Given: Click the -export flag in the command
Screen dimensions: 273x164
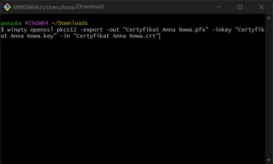Looking at the screenshot, I should (x=89, y=30).
